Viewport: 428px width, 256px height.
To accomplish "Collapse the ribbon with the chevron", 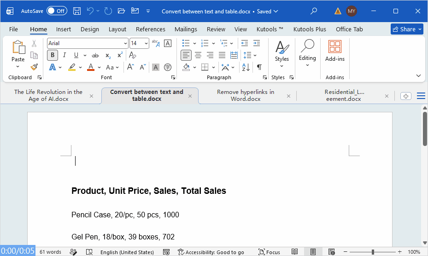I will click(418, 76).
